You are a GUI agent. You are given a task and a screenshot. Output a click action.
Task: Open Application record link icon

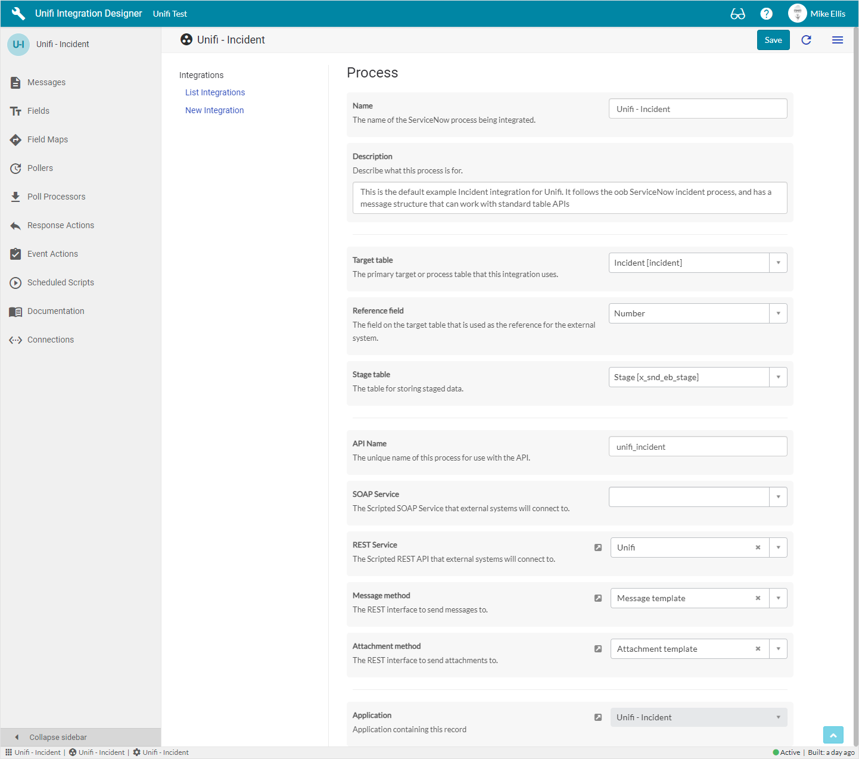[x=597, y=717]
